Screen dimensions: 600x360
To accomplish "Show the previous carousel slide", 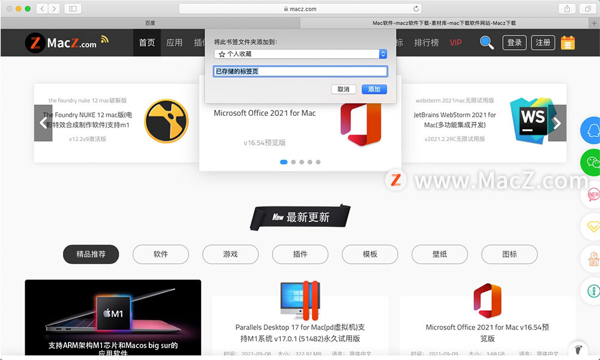I will pyautogui.click(x=43, y=123).
